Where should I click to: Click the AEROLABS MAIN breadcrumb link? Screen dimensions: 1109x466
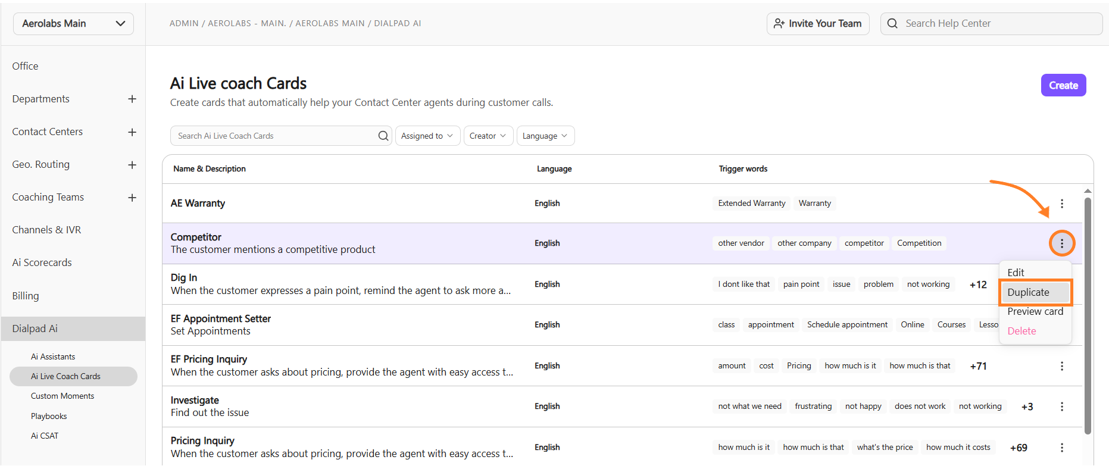point(330,23)
